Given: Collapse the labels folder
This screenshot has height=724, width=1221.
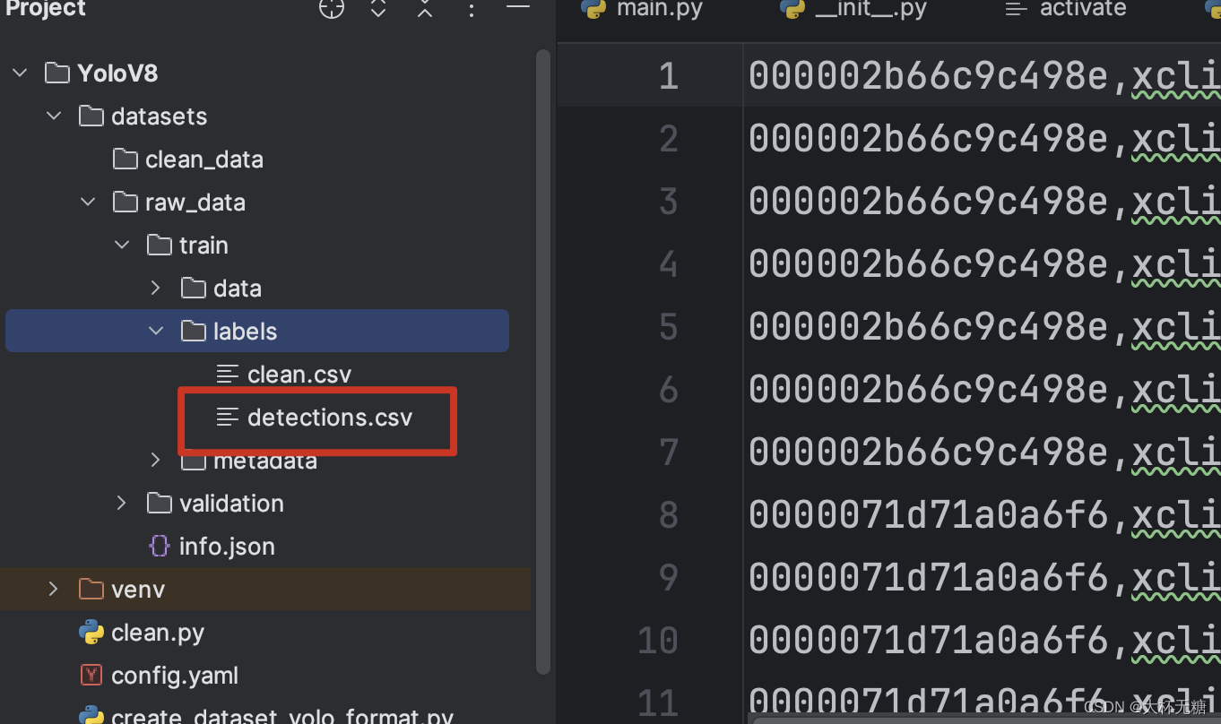Looking at the screenshot, I should coord(156,332).
